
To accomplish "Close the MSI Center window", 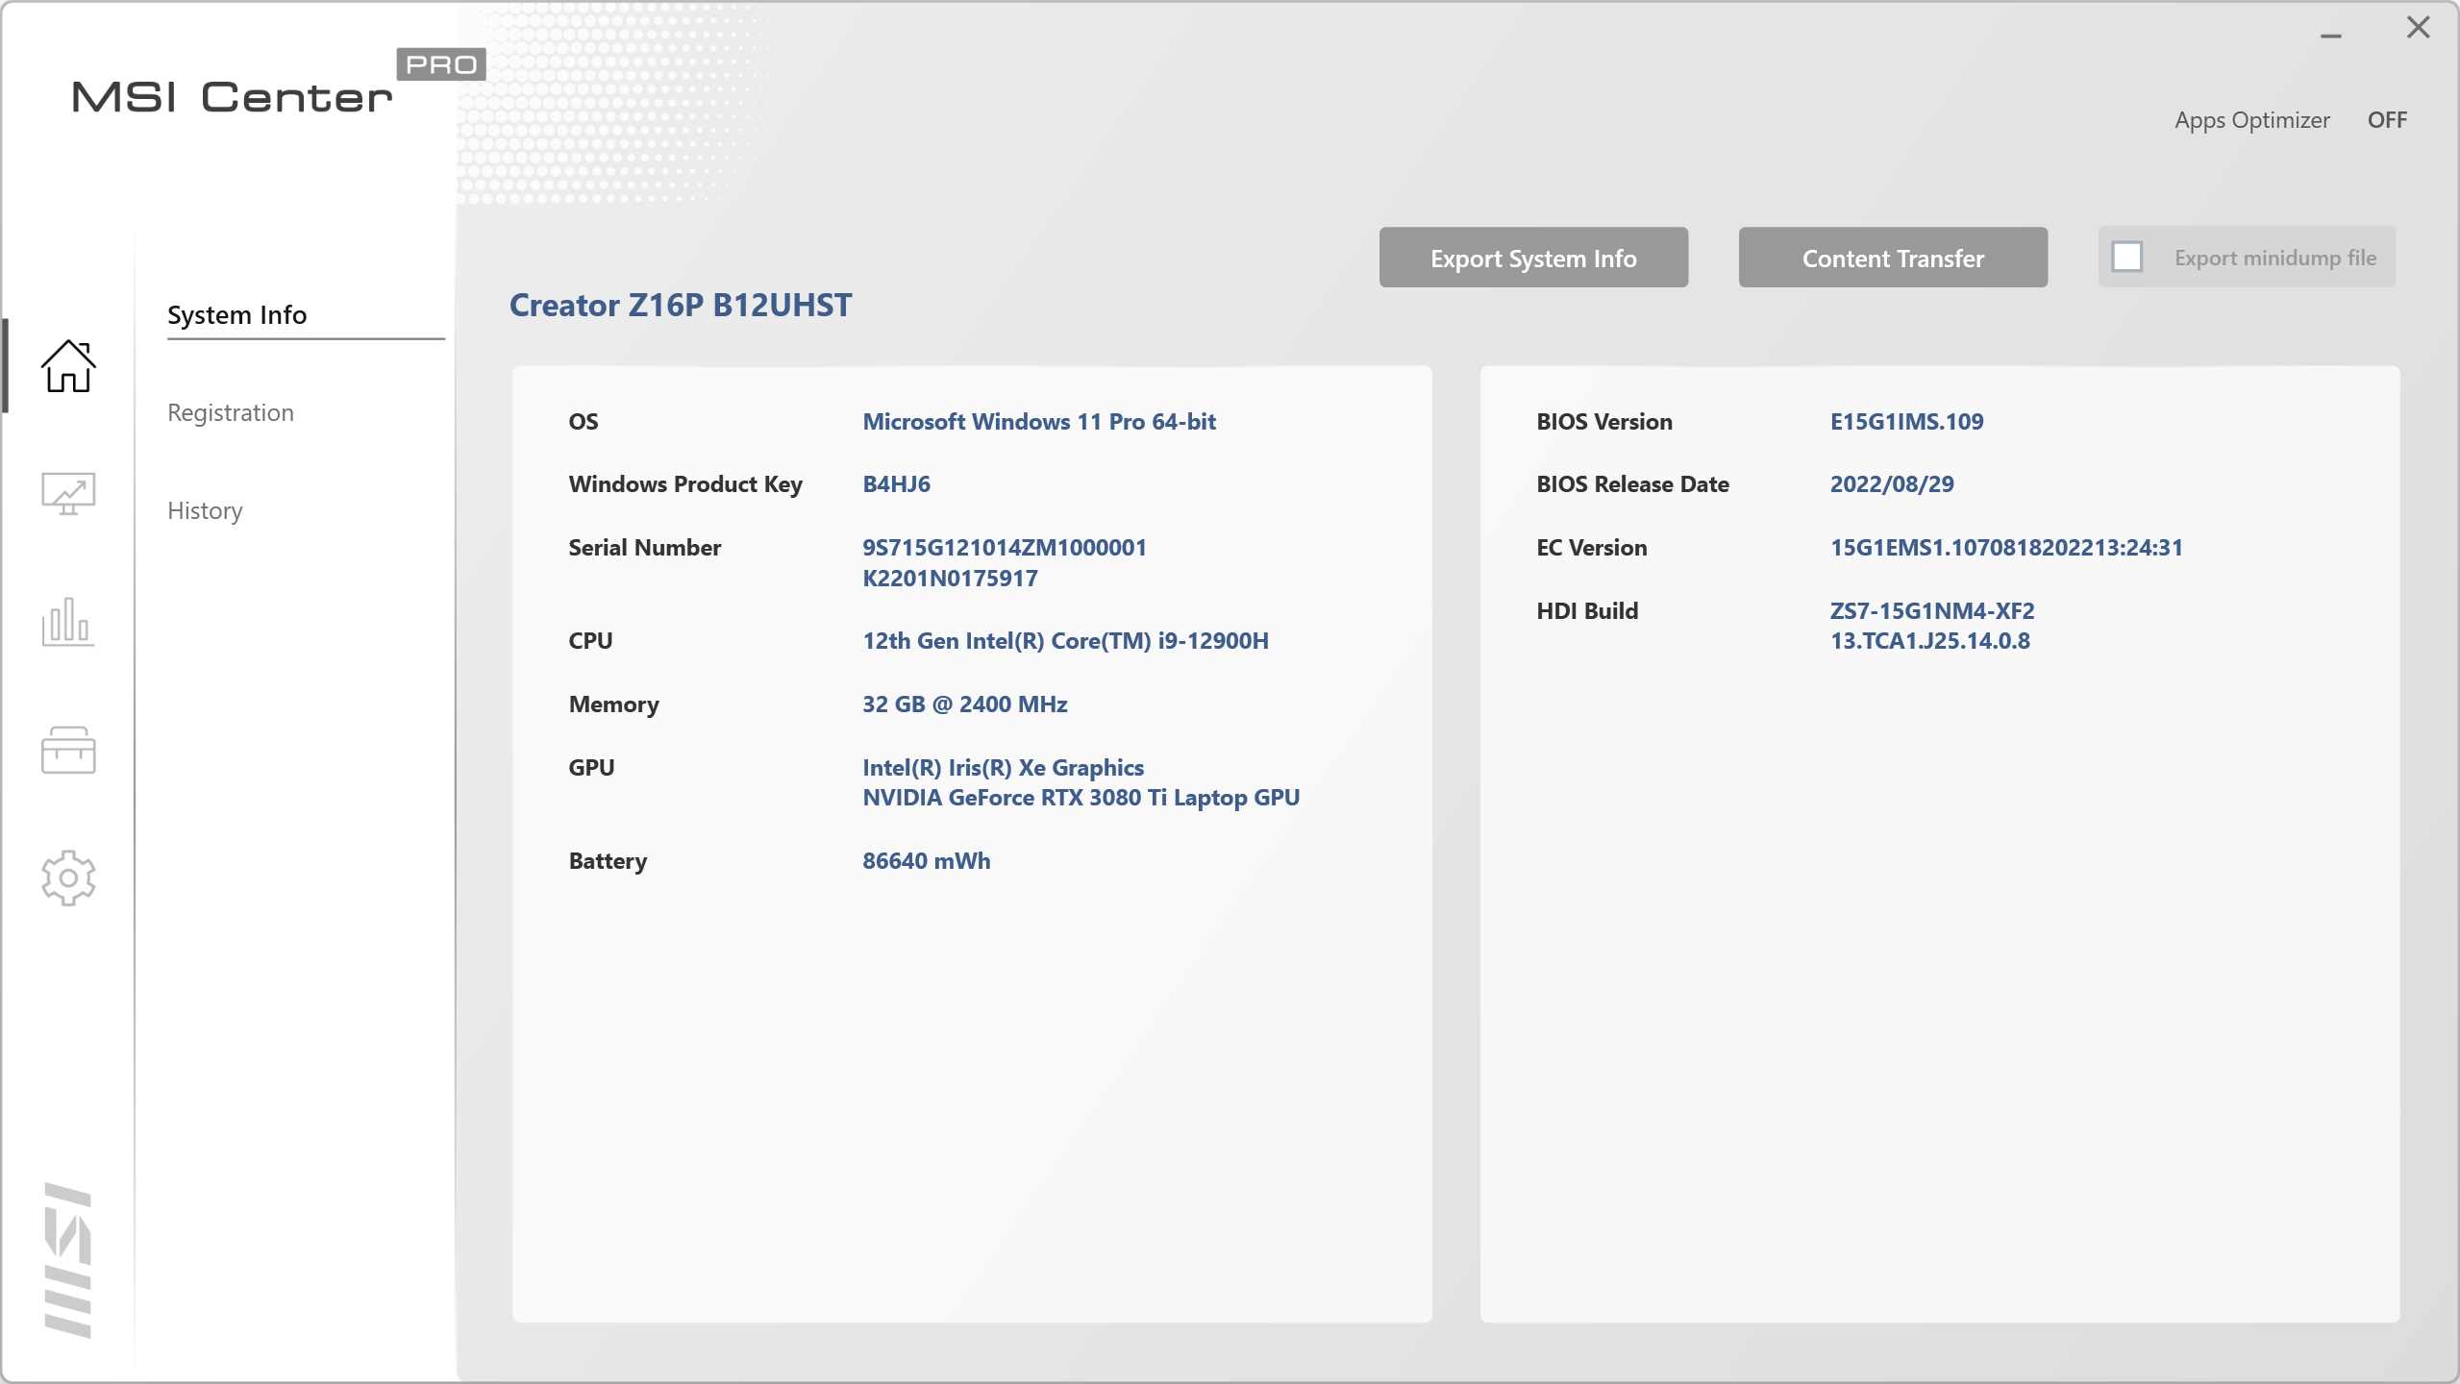I will pyautogui.click(x=2418, y=27).
